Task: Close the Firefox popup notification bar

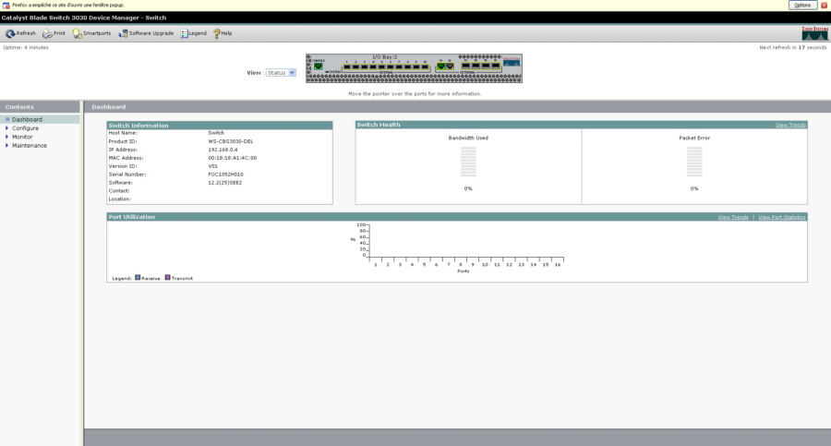Action: tap(825, 6)
